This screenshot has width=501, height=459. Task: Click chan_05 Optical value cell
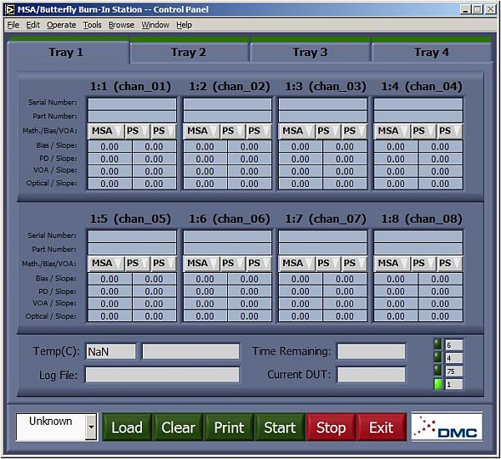(109, 316)
